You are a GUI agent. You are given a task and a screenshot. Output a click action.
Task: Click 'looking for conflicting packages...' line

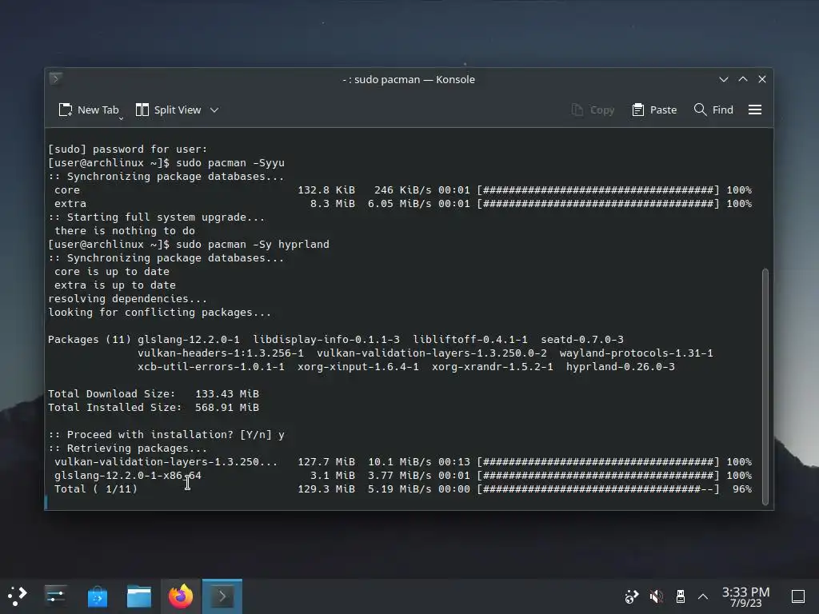pyautogui.click(x=160, y=313)
